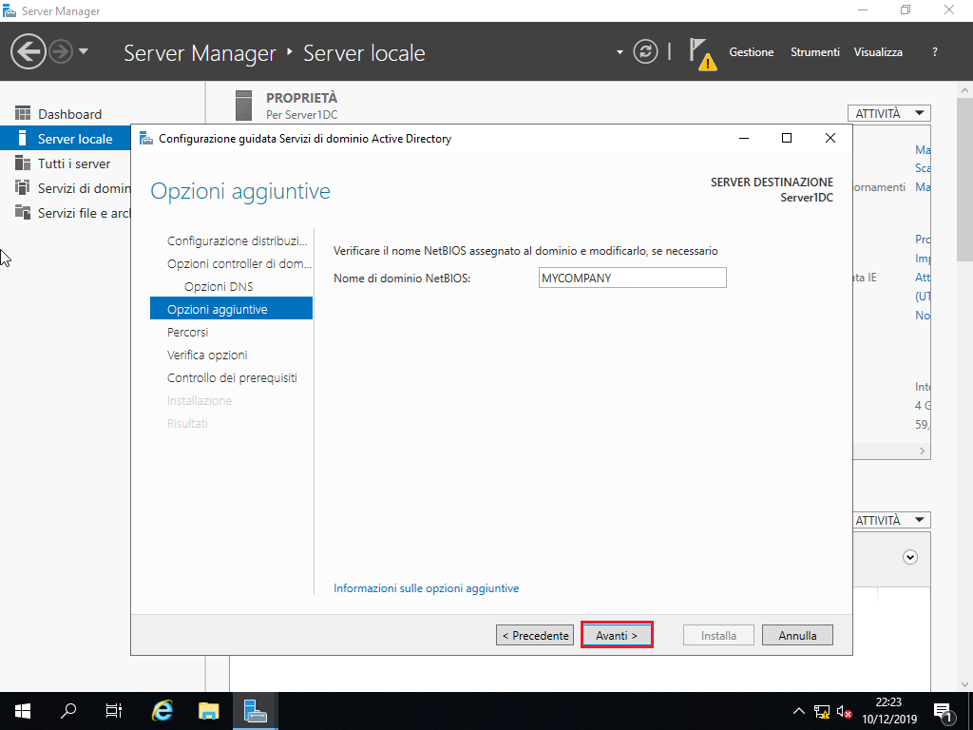Select the Dashboard icon in the sidebar
Screen dimensions: 973x730
pos(23,114)
